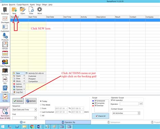Viewport: 160px width, 129px height.
Task: Toggle the Scheduled scope checkbox
Action: 96,101
